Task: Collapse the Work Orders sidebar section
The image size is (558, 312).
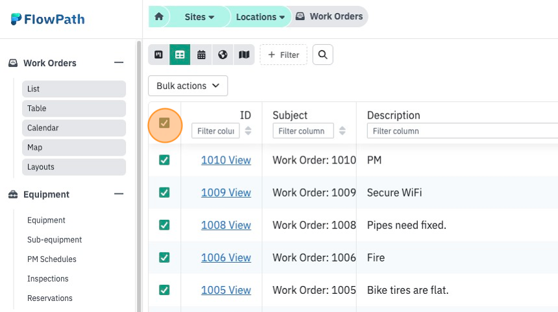Action: [119, 63]
